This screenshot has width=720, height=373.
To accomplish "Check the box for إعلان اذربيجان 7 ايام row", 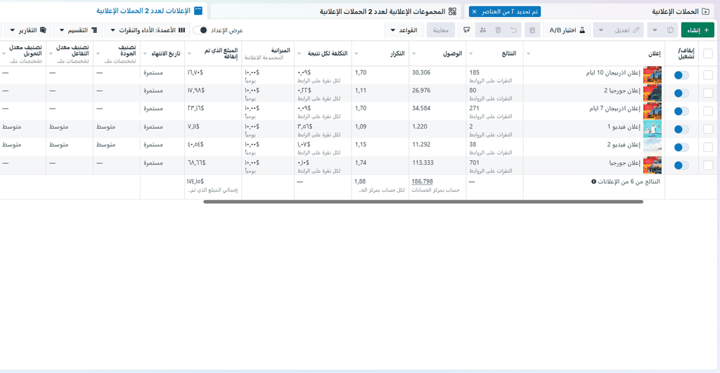I will click(708, 111).
